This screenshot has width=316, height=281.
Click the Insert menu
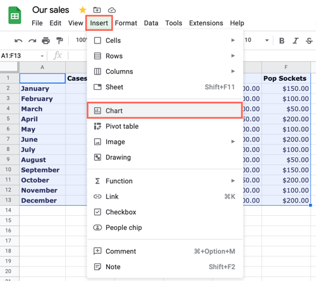(99, 23)
